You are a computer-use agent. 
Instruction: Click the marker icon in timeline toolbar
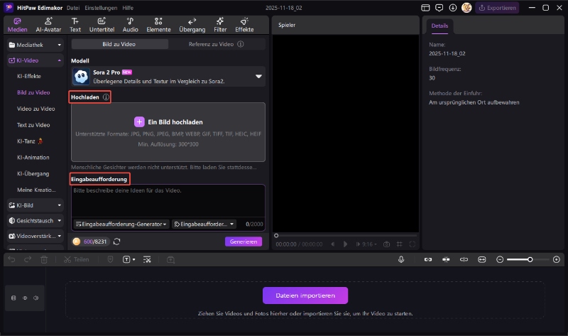111,259
